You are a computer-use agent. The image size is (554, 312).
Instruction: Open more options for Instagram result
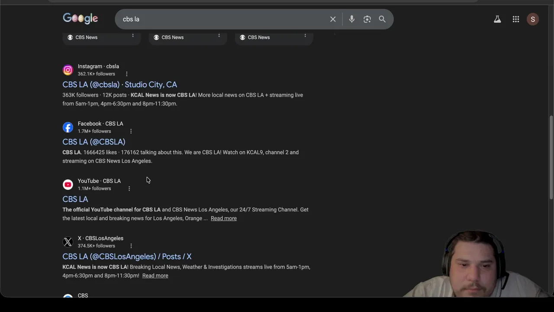(126, 74)
